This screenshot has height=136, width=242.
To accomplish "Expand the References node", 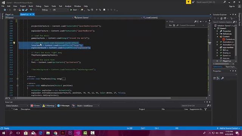I will point(217,34).
